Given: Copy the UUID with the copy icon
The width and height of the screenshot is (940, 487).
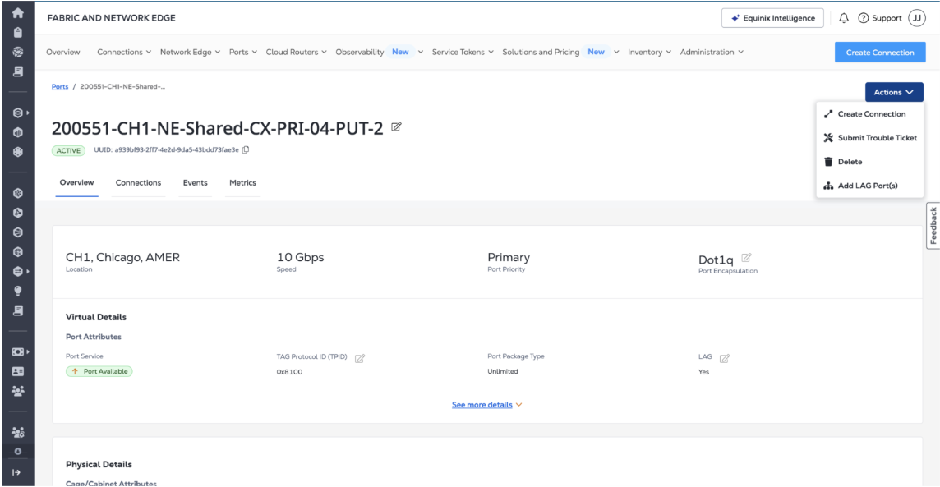Looking at the screenshot, I should point(246,149).
